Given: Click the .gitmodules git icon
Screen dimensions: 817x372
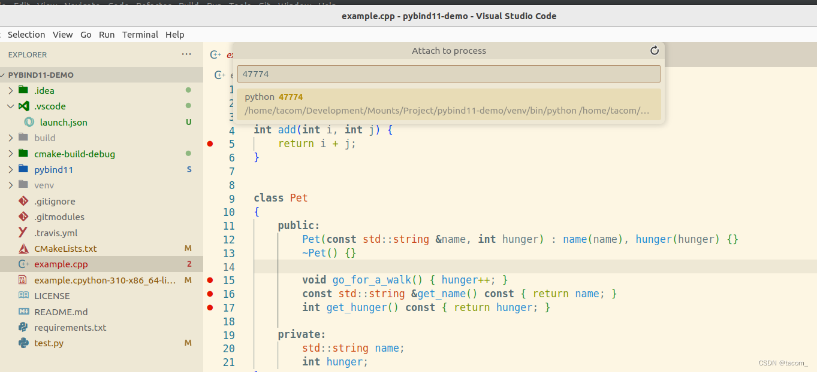Looking at the screenshot, I should click(23, 217).
